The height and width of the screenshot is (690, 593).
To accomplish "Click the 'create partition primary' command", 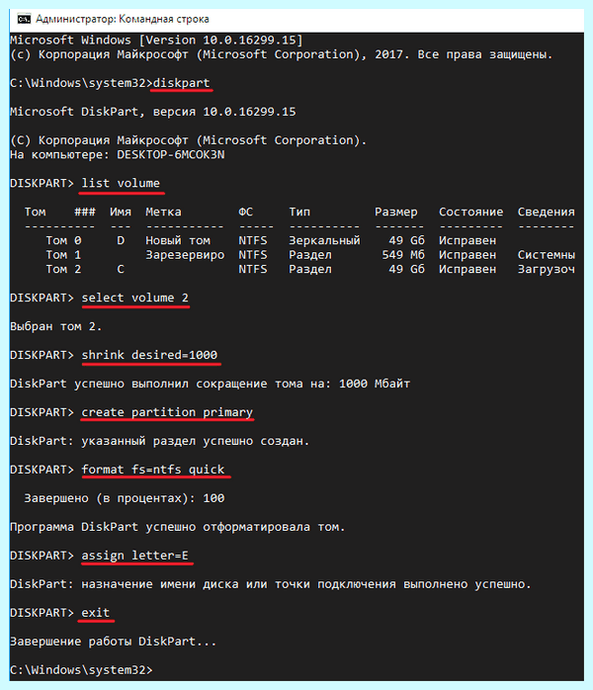I will tap(167, 412).
